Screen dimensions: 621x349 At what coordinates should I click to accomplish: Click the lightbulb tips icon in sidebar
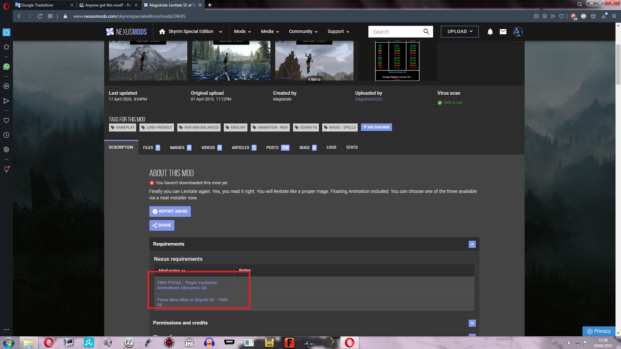6,169
